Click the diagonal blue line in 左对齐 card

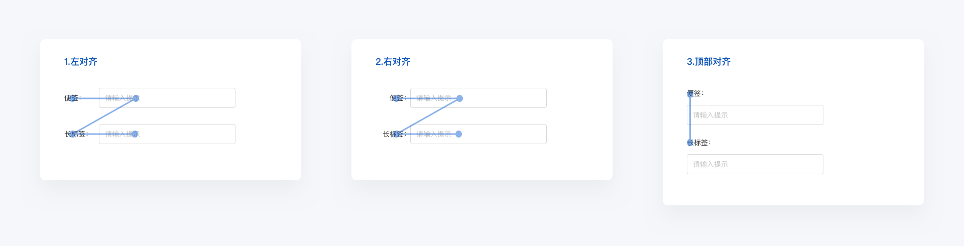[104, 116]
